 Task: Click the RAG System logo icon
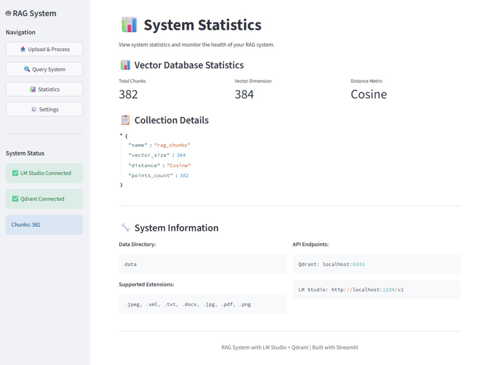(8, 13)
